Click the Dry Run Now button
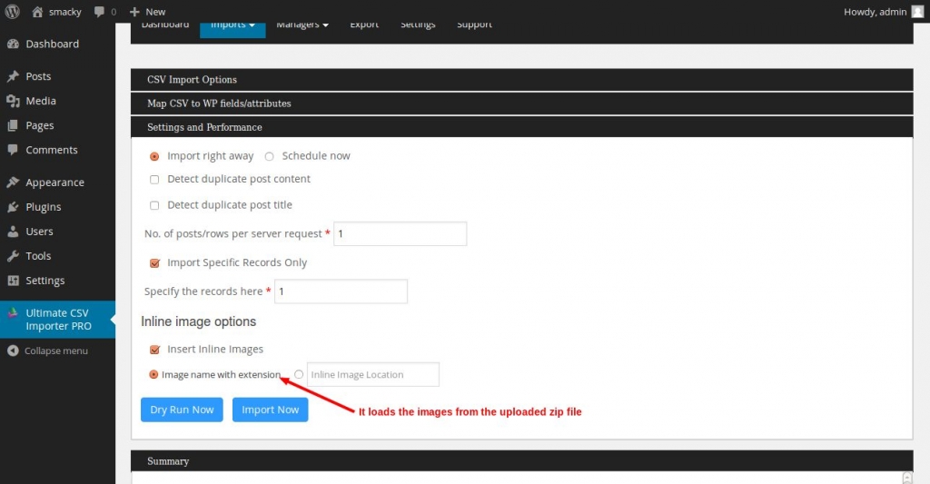This screenshot has height=484, width=930. tap(182, 410)
